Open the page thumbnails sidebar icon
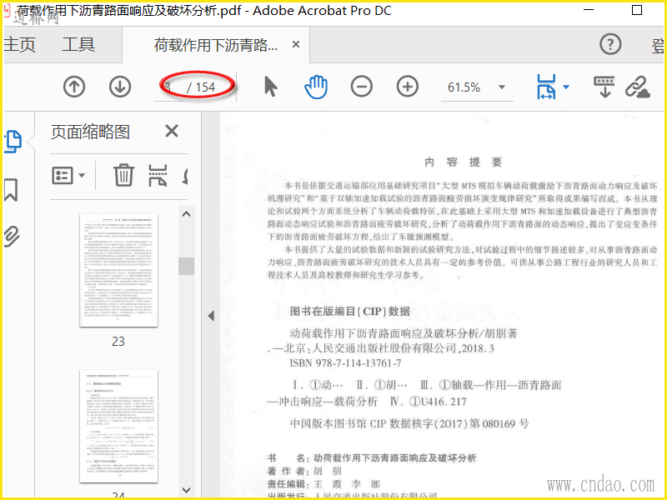Screen dimensions: 667x500 (13, 142)
